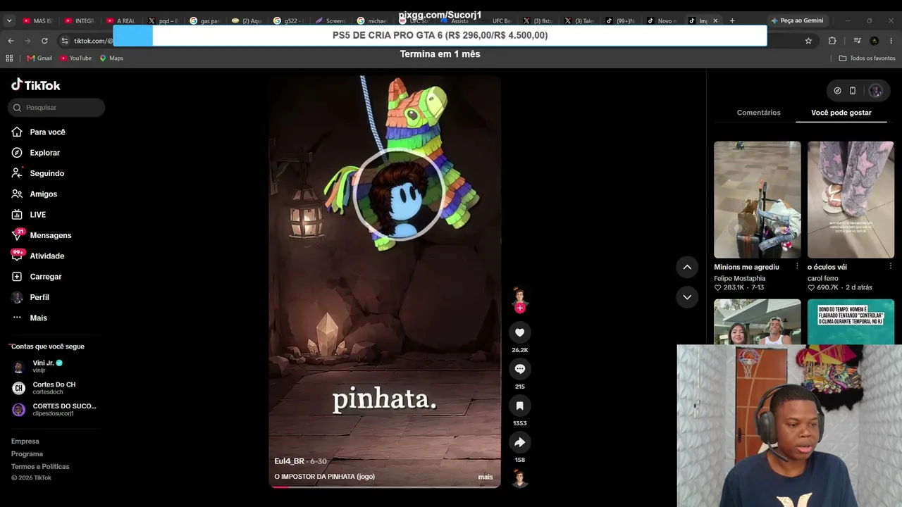The height and width of the screenshot is (507, 902).
Task: Open followed account CORTES DO SUCO
Action: point(54,409)
